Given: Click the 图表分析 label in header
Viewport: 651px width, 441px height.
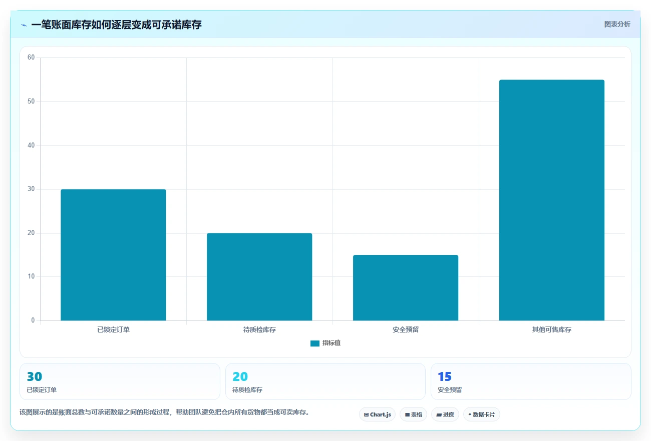Looking at the screenshot, I should [617, 24].
